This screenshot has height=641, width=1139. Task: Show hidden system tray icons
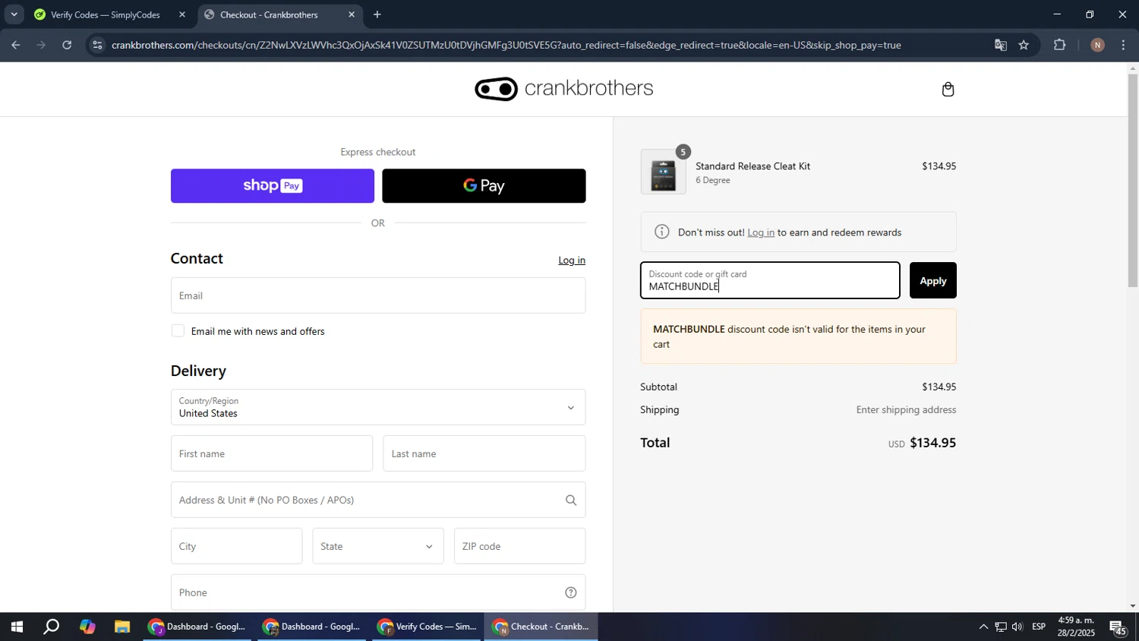(983, 627)
